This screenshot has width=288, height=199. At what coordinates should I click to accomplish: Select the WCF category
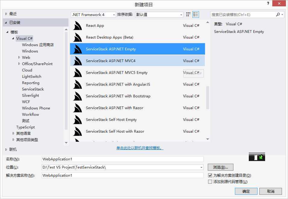26,102
